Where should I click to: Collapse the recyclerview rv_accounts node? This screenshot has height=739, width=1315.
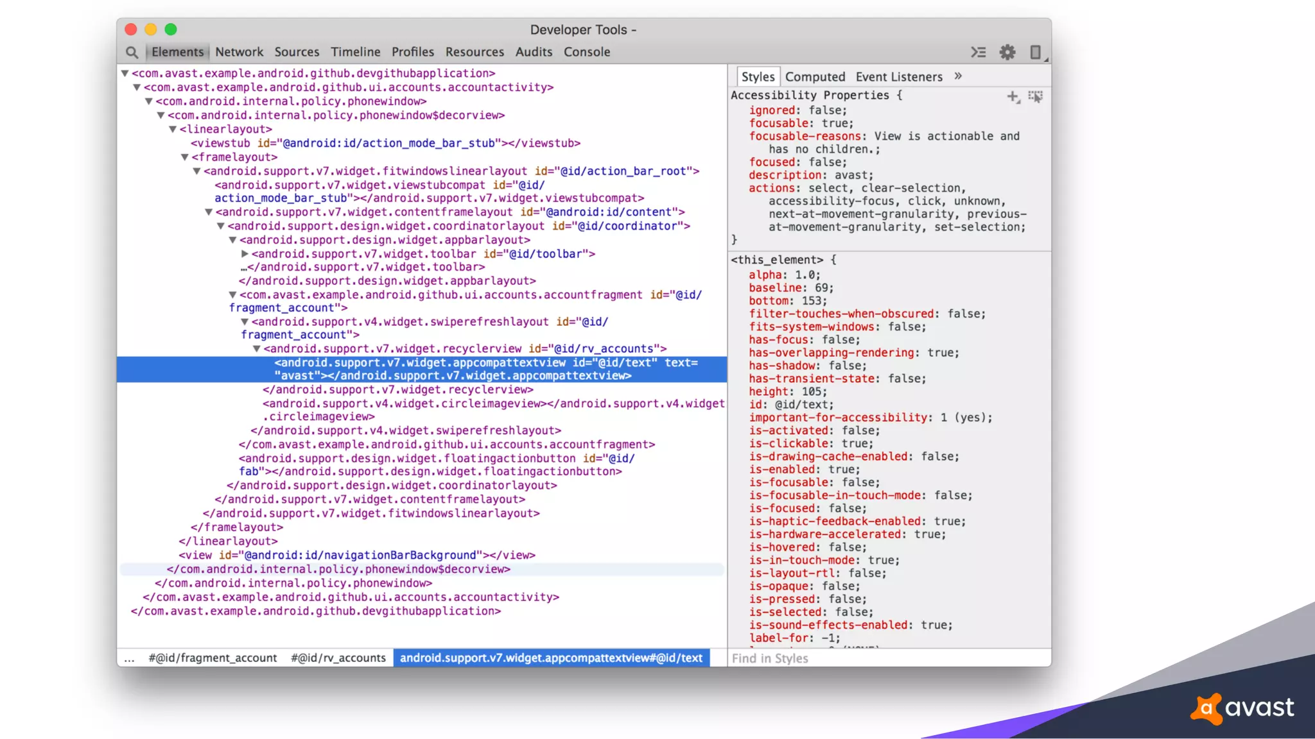tap(256, 348)
